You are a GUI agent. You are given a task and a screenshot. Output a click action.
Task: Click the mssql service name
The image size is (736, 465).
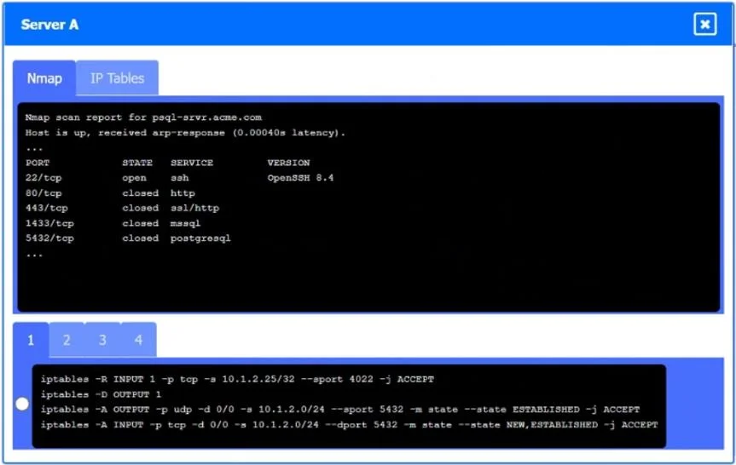tap(185, 223)
